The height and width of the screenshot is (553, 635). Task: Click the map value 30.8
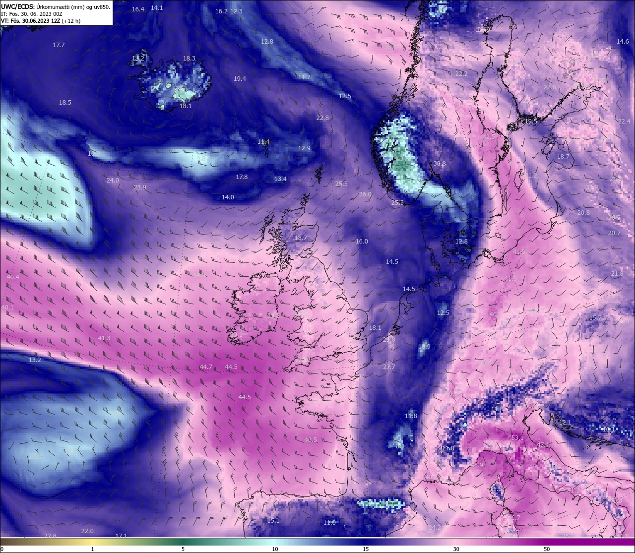(440, 163)
